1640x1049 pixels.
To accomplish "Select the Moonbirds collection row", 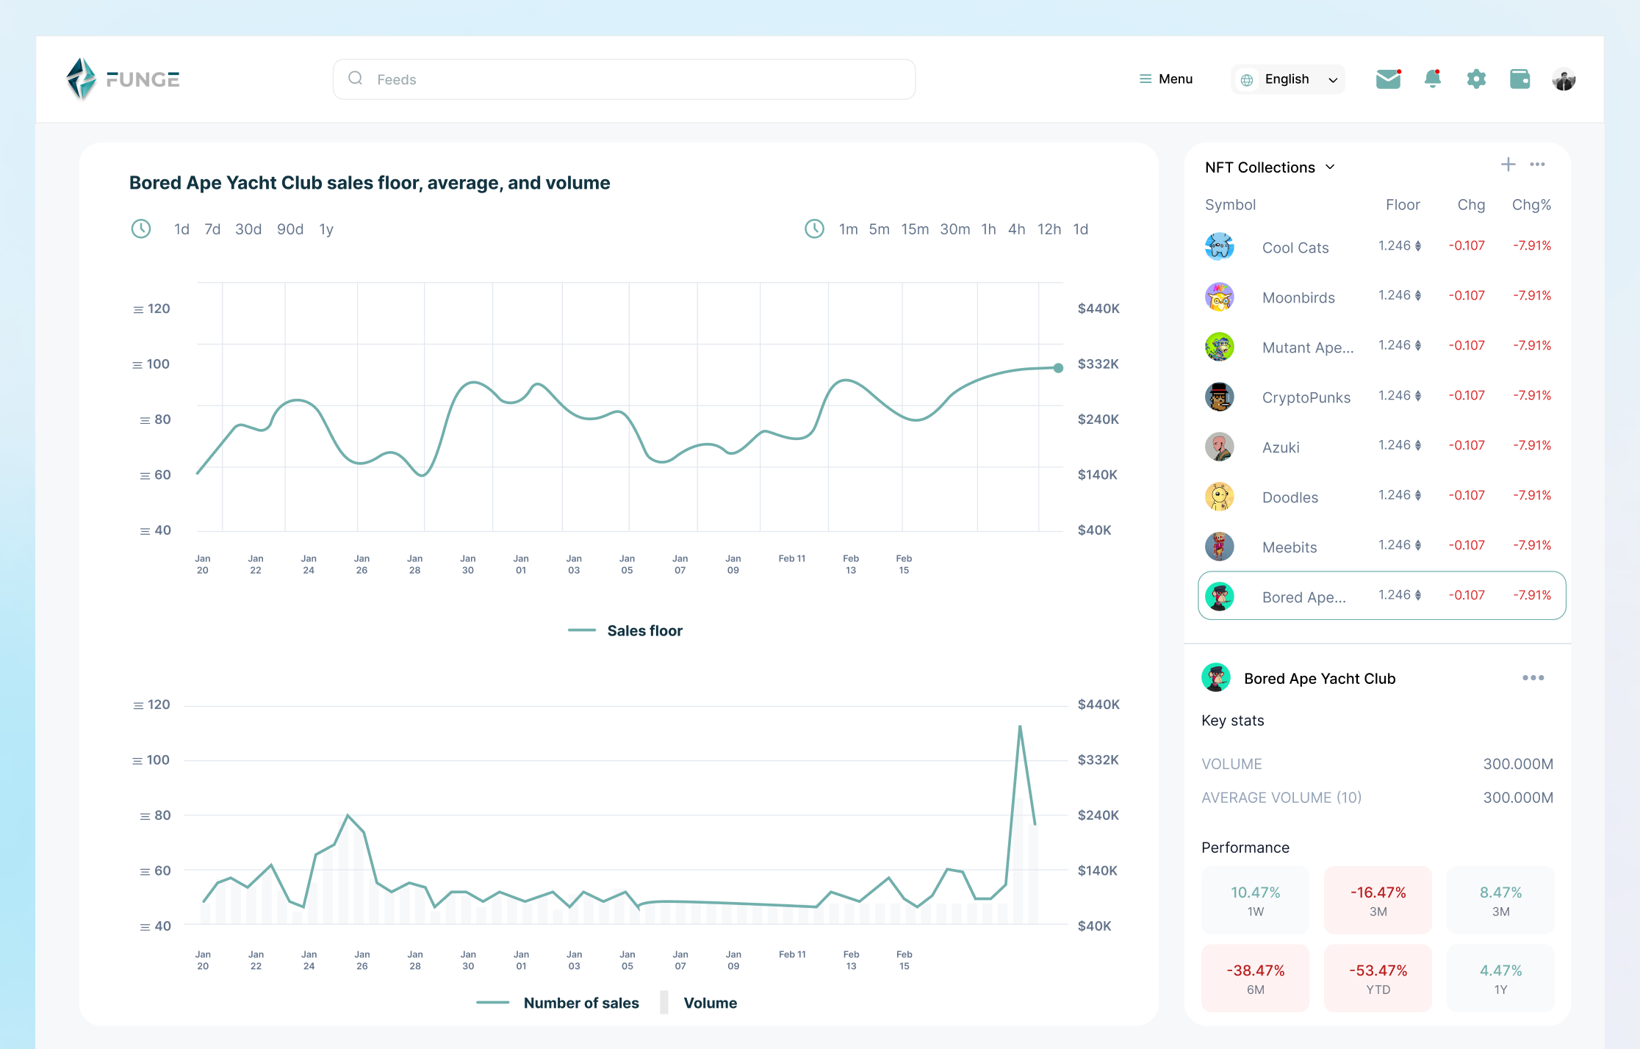I will [1299, 298].
